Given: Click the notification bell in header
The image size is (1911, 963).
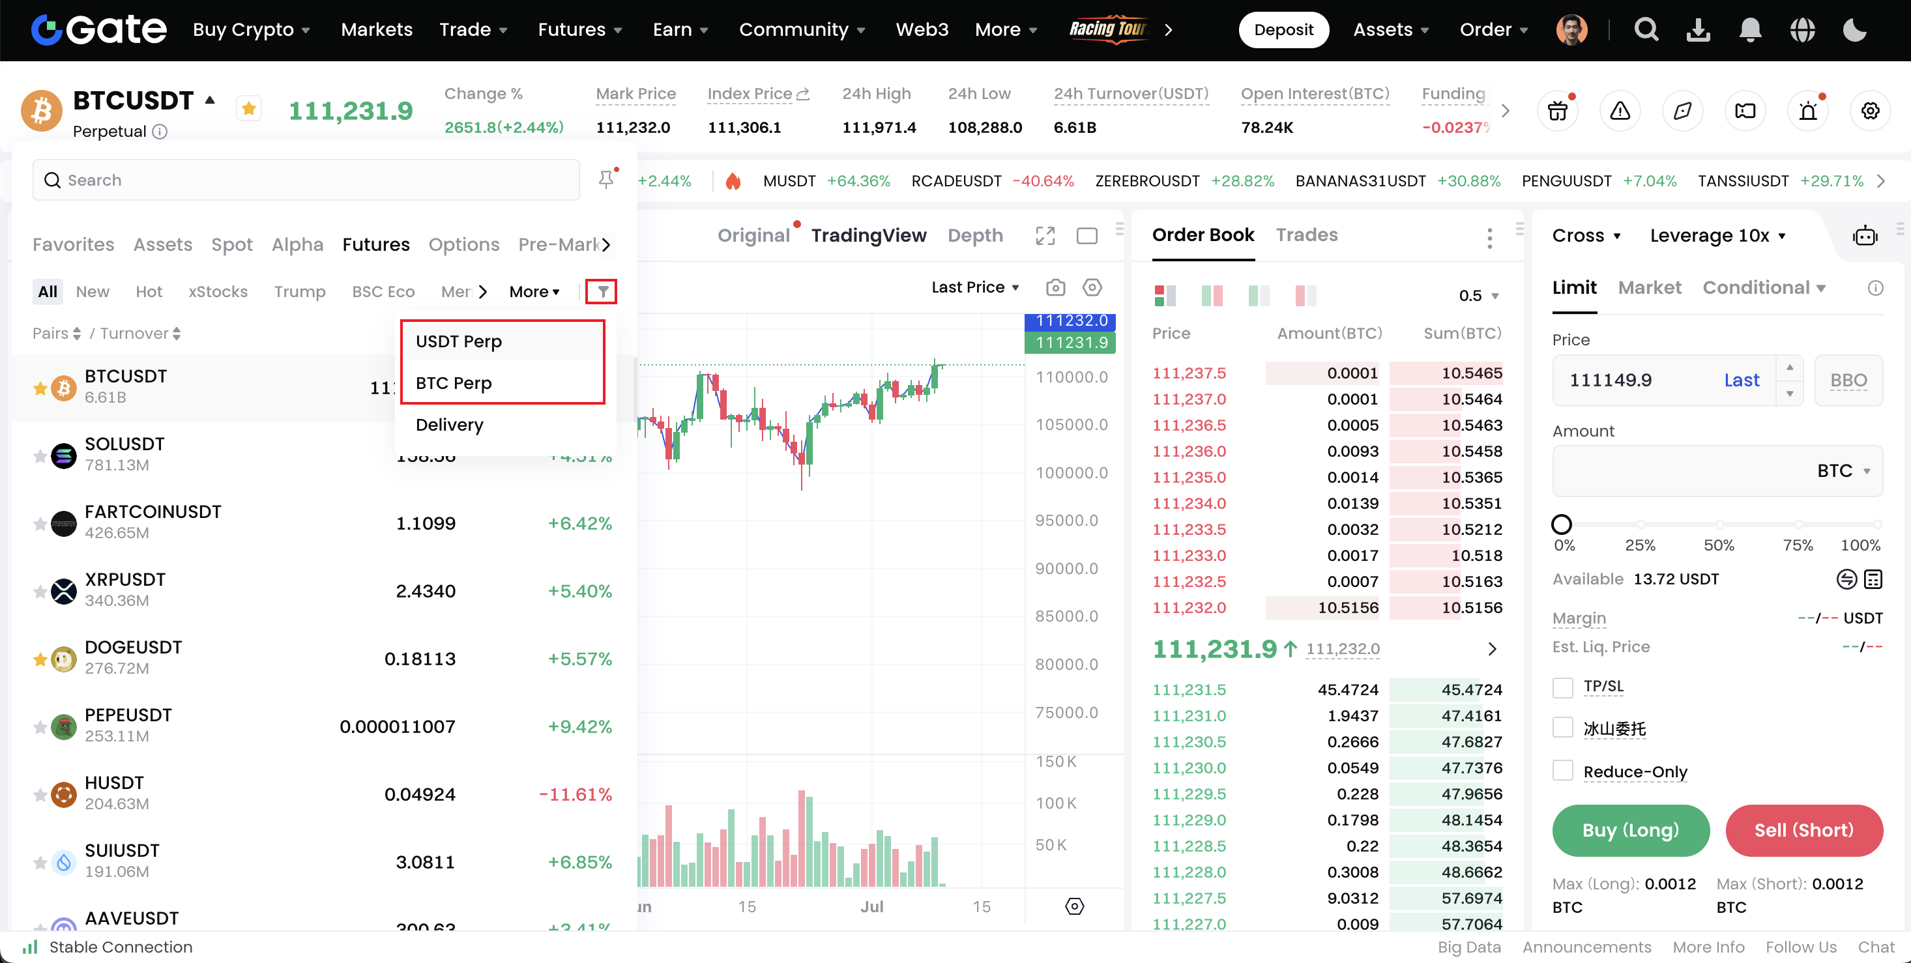Looking at the screenshot, I should (1750, 30).
